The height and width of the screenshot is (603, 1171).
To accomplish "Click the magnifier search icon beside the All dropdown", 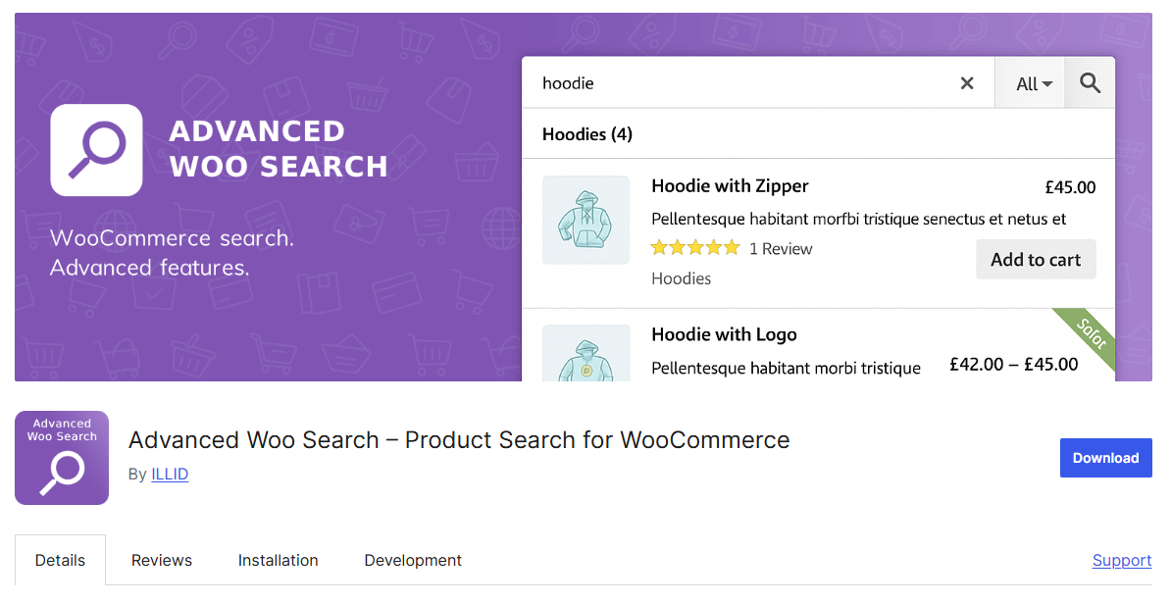I will click(1089, 83).
